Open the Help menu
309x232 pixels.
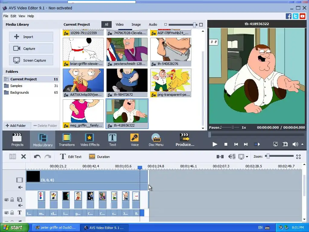30,16
